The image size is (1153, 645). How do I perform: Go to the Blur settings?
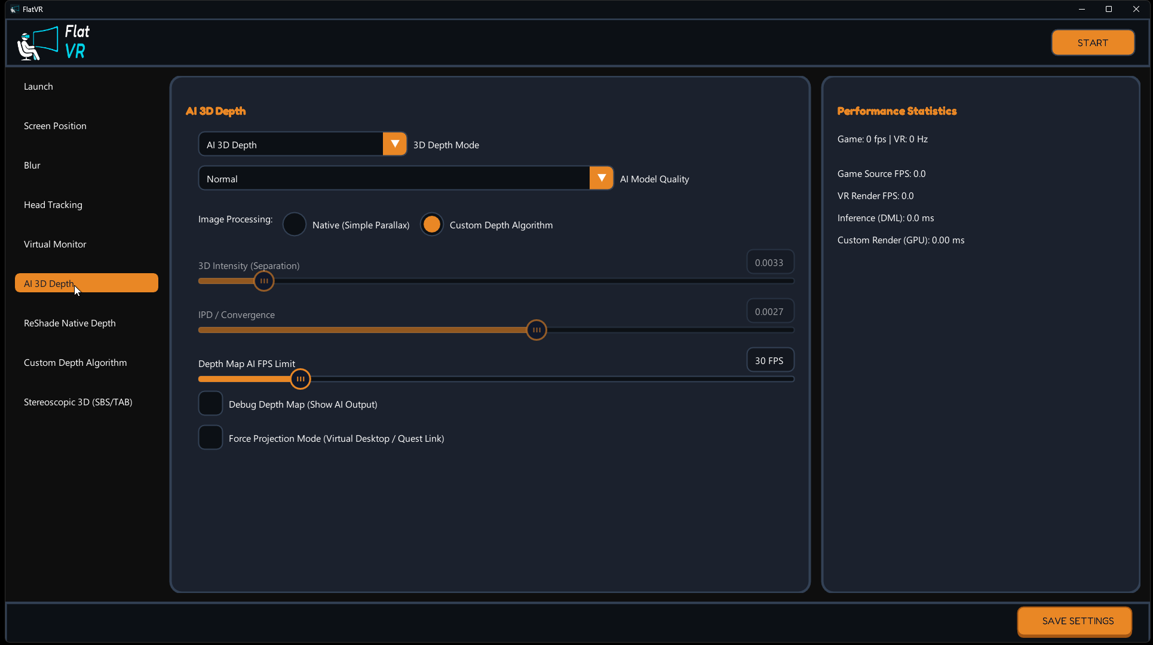(87, 165)
